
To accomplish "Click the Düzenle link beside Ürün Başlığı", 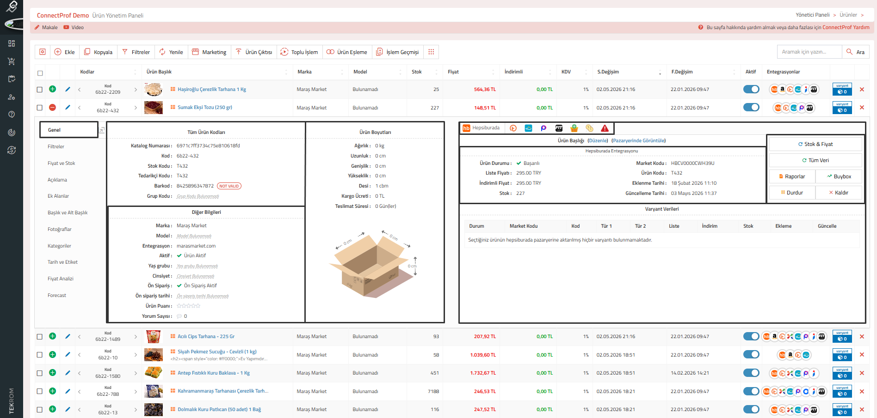I will click(598, 141).
